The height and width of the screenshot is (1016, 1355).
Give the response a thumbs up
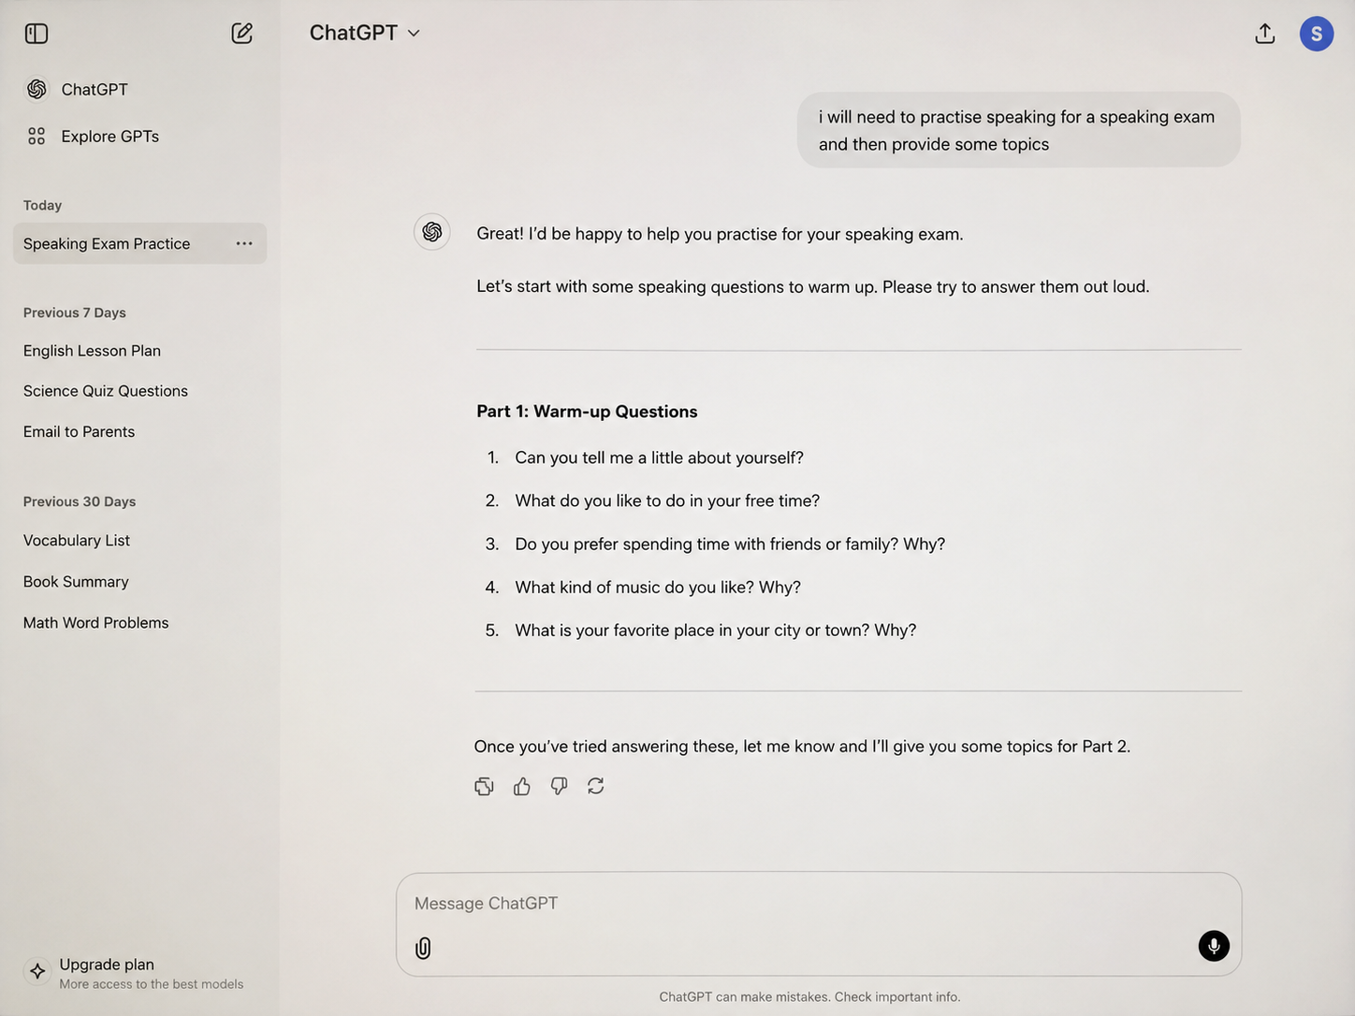point(522,787)
